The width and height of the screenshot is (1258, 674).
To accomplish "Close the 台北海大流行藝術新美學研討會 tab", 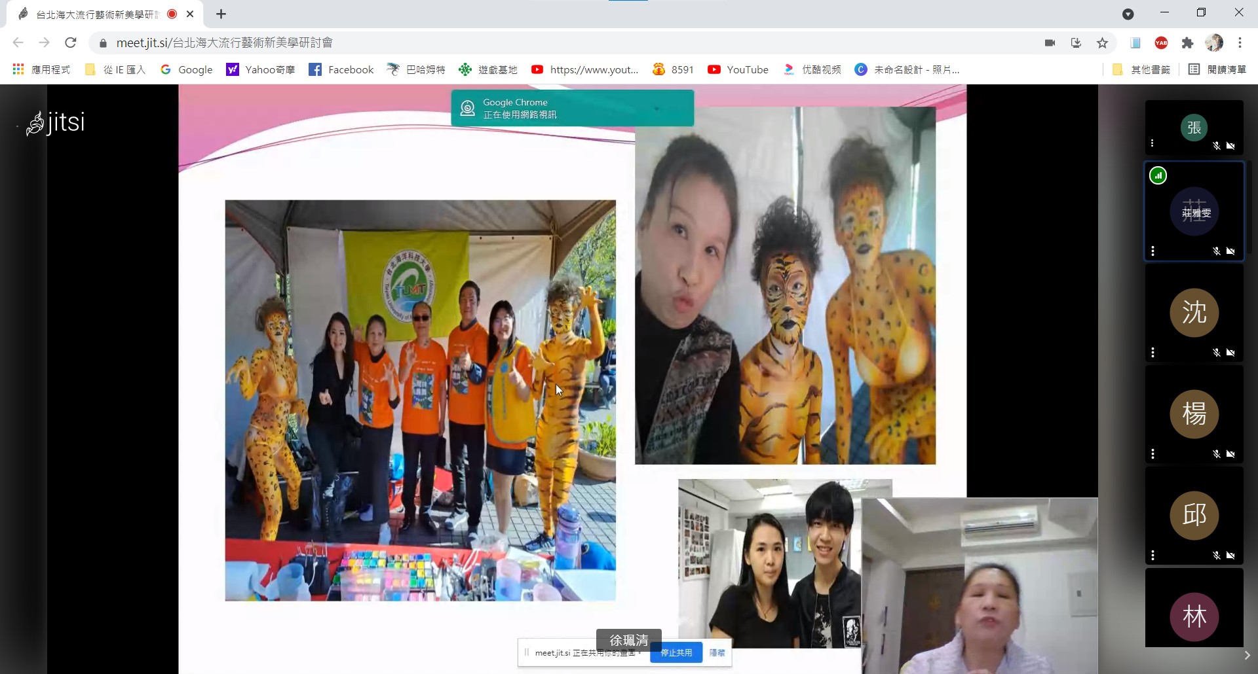I will click(190, 14).
